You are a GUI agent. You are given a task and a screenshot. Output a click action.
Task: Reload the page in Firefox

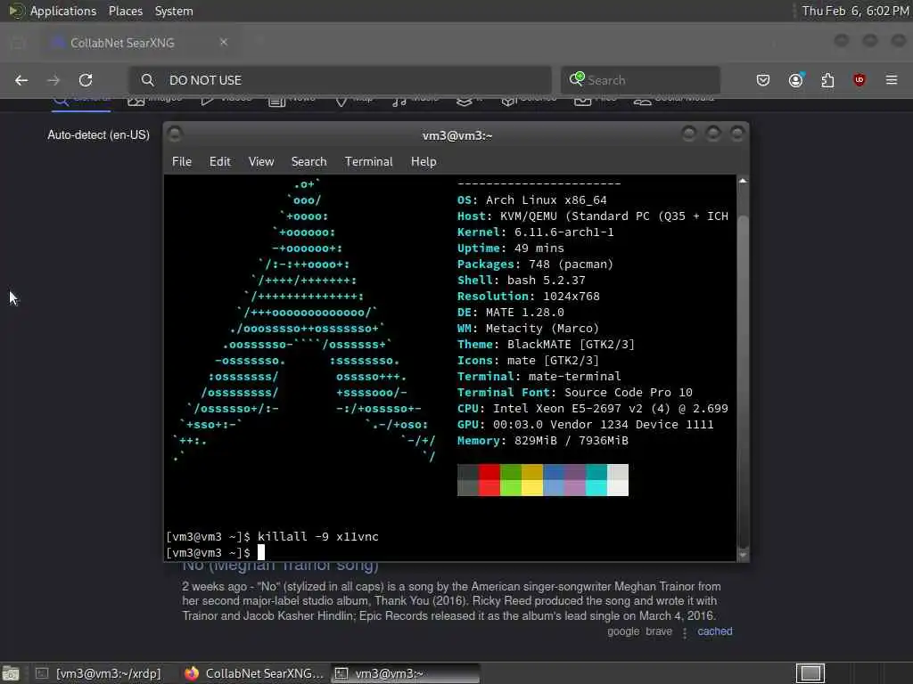86,80
